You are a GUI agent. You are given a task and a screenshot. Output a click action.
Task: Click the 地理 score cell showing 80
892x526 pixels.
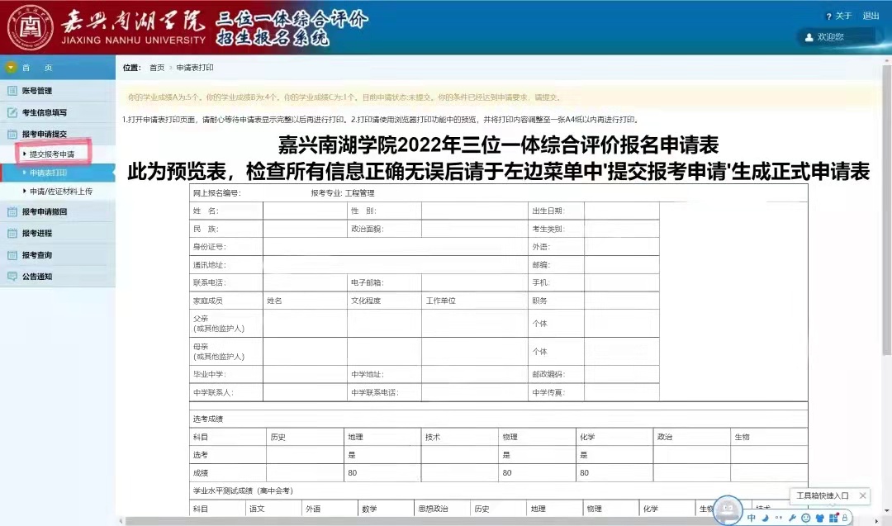tap(382, 473)
